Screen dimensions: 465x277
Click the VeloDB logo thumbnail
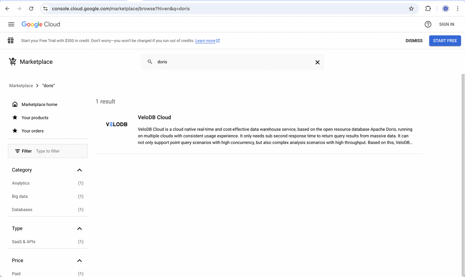pos(117,124)
